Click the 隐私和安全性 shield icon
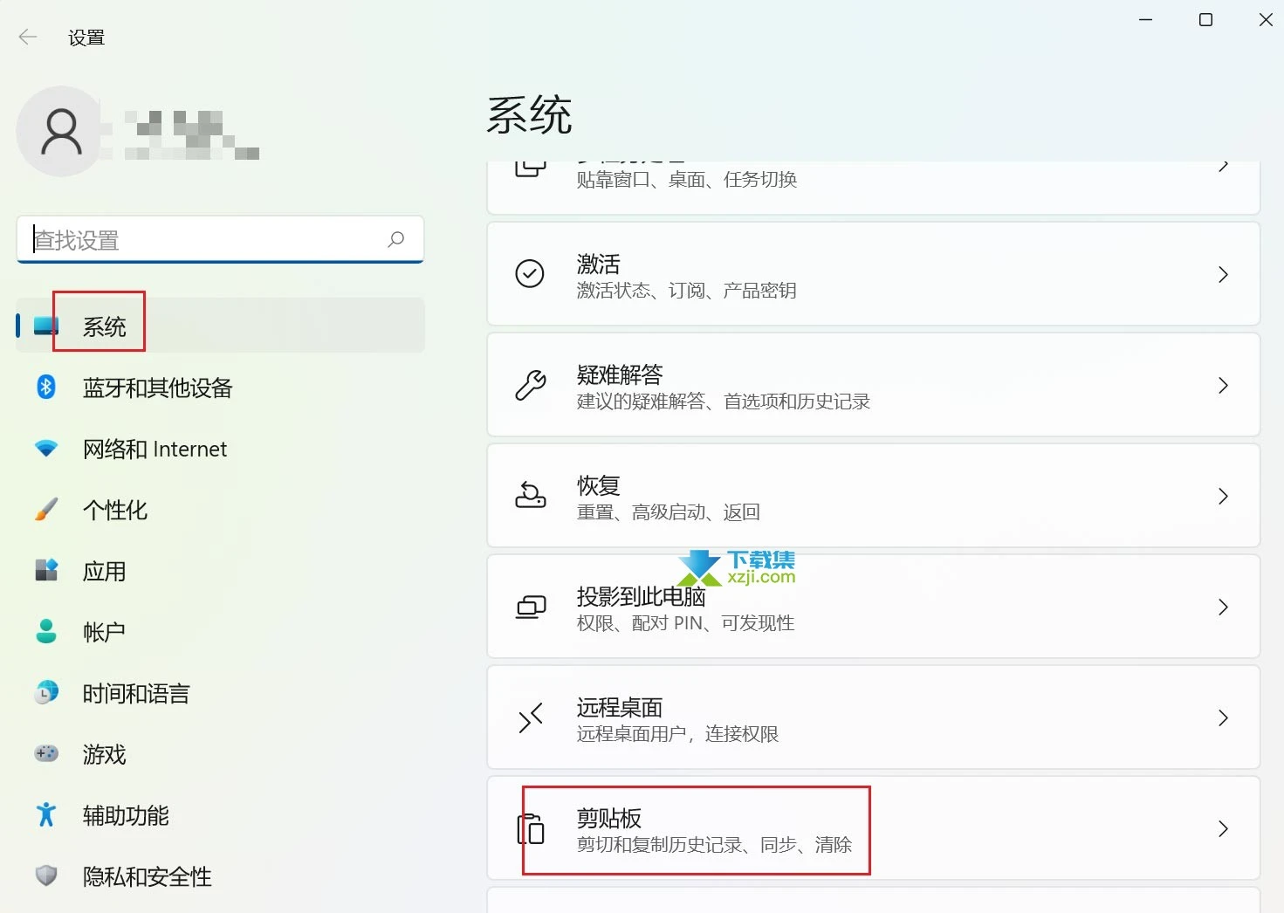 click(45, 876)
